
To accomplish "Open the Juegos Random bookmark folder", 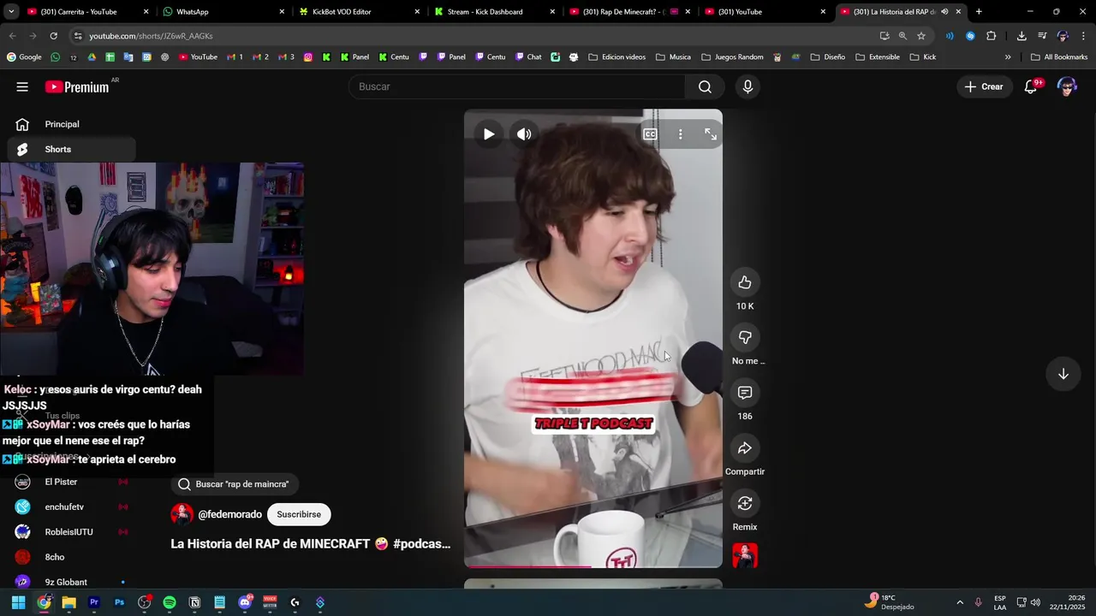I will 732,57.
